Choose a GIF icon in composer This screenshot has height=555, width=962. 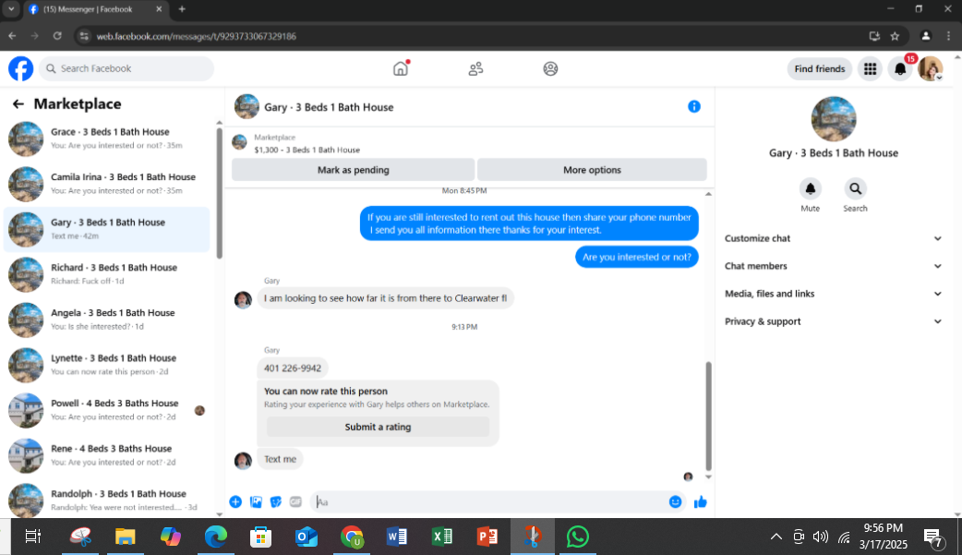coord(295,502)
